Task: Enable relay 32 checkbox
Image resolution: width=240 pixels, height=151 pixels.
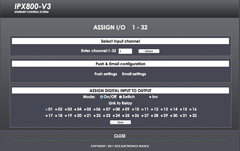Action: tap(190, 116)
